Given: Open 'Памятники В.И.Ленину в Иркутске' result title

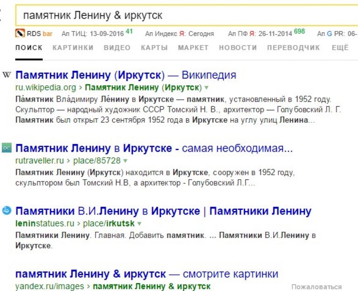Looking at the screenshot, I should (163, 211).
